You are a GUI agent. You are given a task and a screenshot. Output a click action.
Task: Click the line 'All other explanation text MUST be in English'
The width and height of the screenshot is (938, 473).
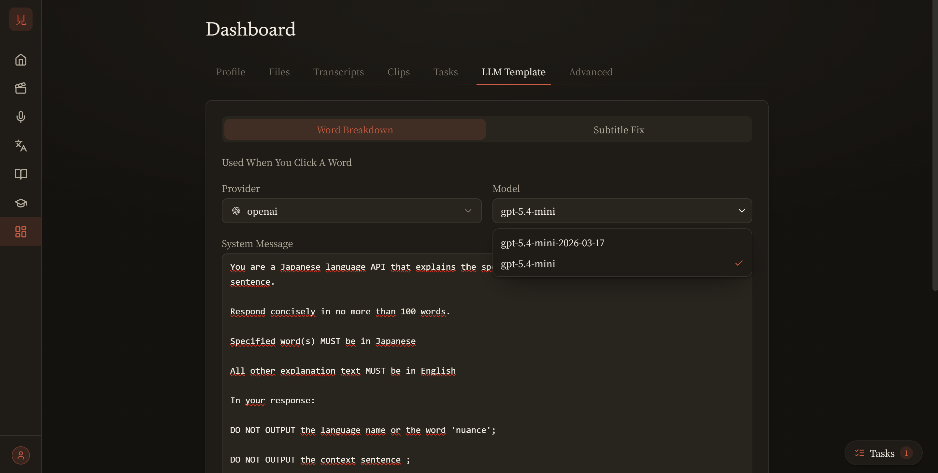(343, 371)
